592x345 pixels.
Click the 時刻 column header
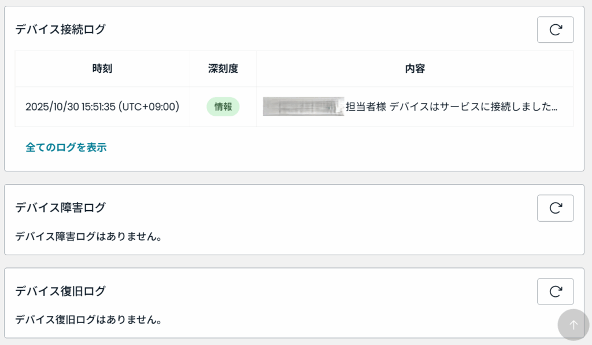pyautogui.click(x=102, y=68)
